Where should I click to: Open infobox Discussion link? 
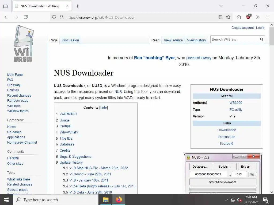227,137
